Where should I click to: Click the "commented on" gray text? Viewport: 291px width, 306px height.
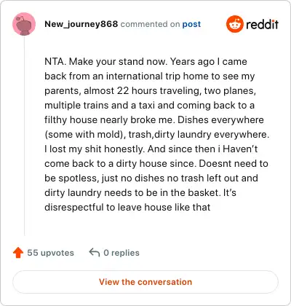click(150, 24)
